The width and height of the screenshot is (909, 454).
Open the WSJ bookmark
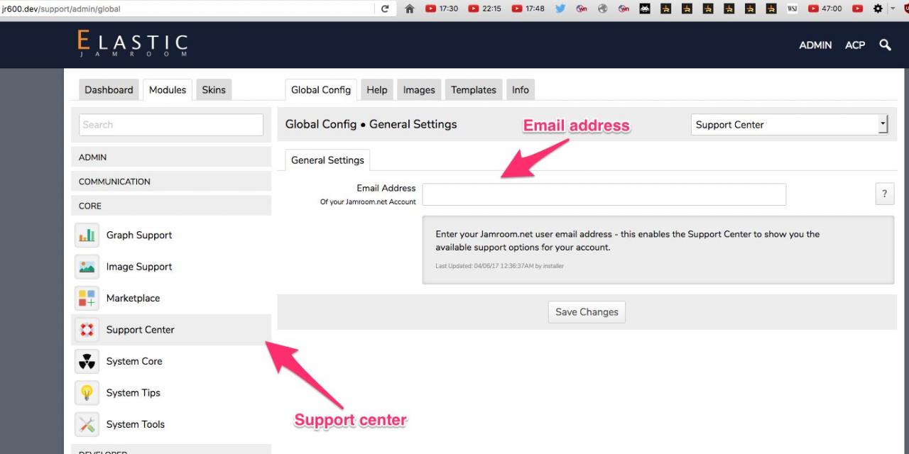[x=792, y=9]
